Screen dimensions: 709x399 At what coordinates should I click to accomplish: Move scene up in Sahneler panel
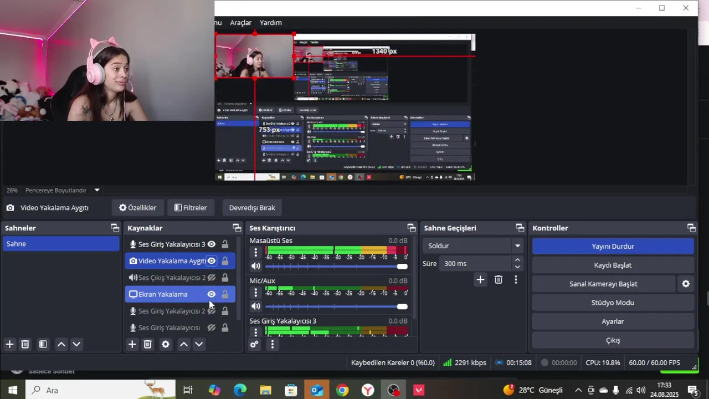click(x=61, y=344)
